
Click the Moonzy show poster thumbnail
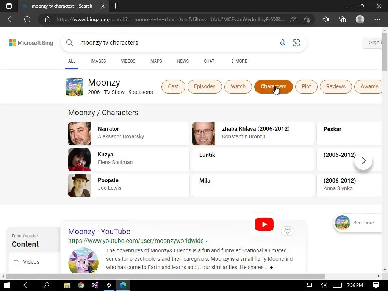point(75,87)
